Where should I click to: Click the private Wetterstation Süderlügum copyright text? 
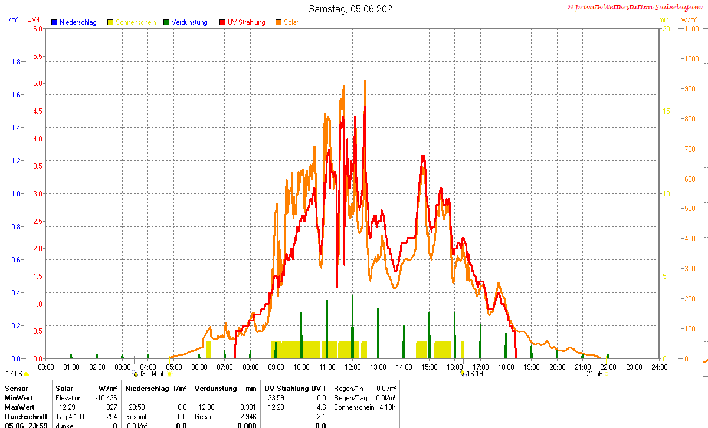(635, 7)
